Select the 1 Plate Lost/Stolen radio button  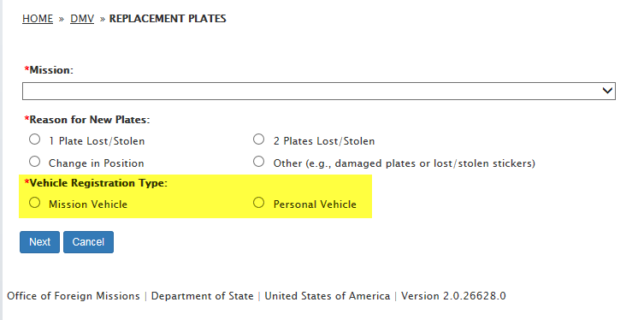coord(34,139)
